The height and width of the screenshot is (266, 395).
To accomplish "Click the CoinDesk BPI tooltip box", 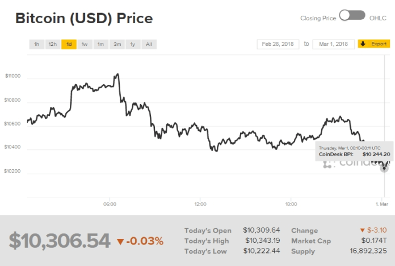I will point(354,151).
